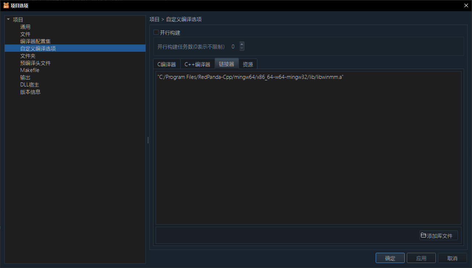
Task: Open the 文件夹 settings page
Action: [x=28, y=56]
